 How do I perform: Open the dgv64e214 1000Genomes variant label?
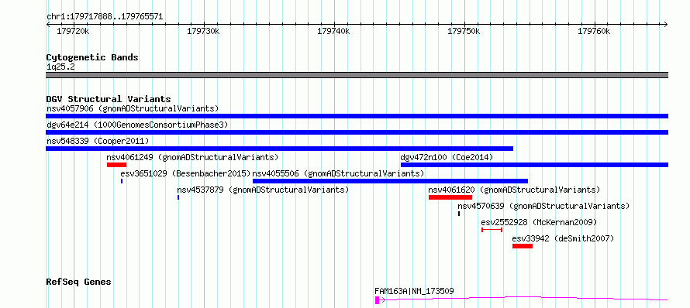click(137, 125)
